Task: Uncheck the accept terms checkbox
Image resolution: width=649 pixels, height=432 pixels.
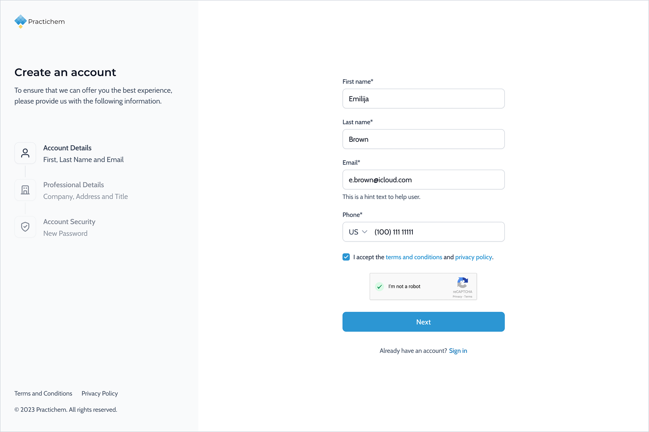Action: [x=346, y=257]
